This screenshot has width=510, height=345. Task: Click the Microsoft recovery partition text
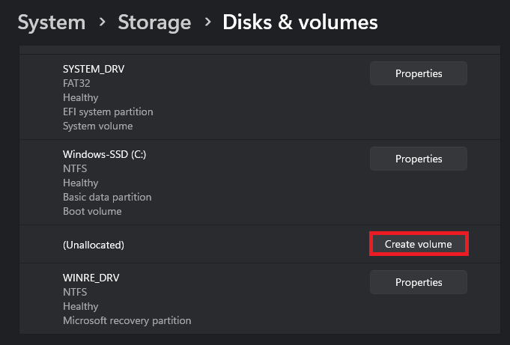click(x=127, y=320)
